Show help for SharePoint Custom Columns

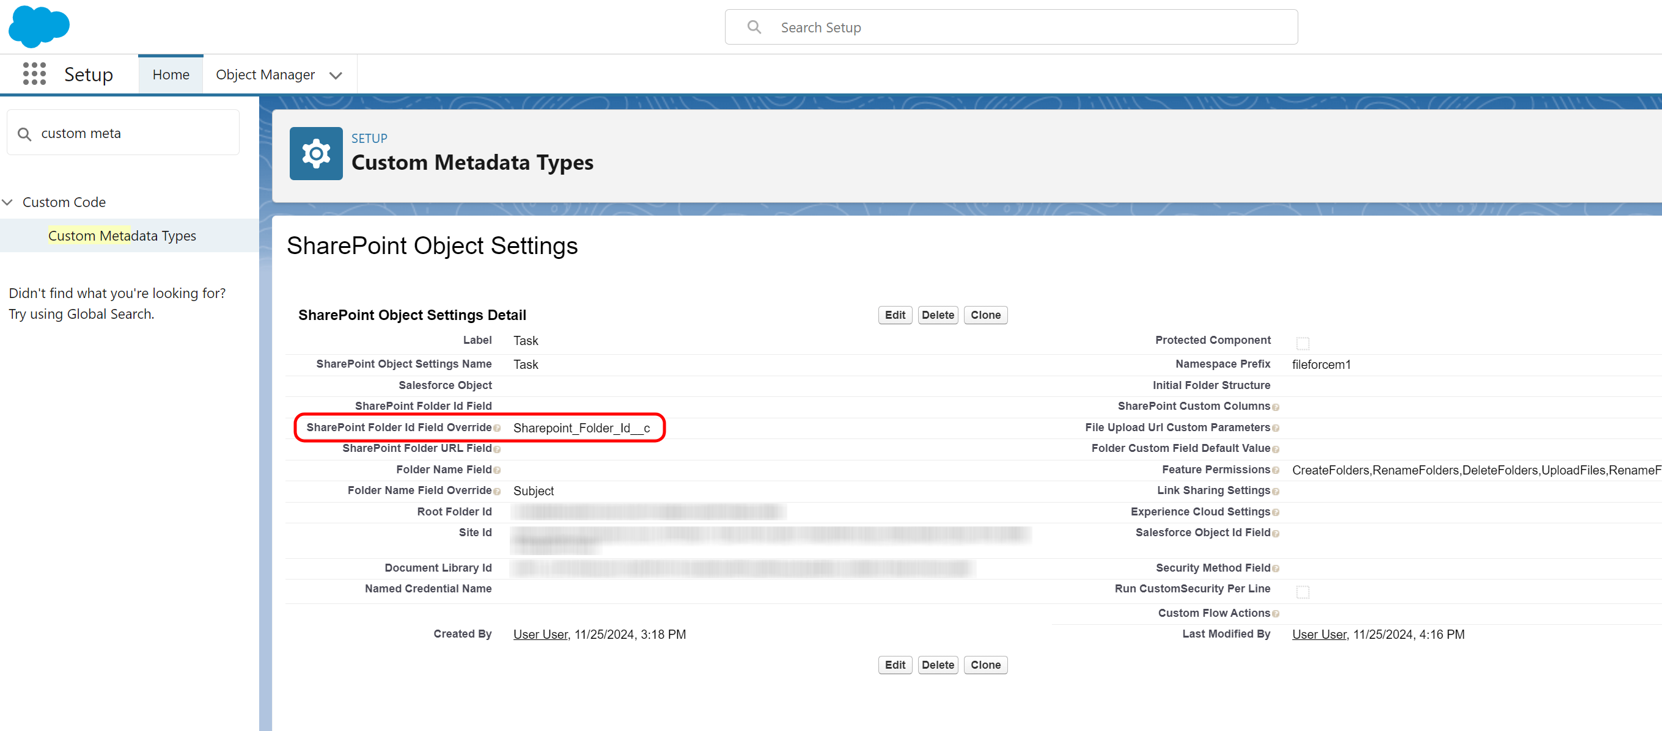[1276, 407]
